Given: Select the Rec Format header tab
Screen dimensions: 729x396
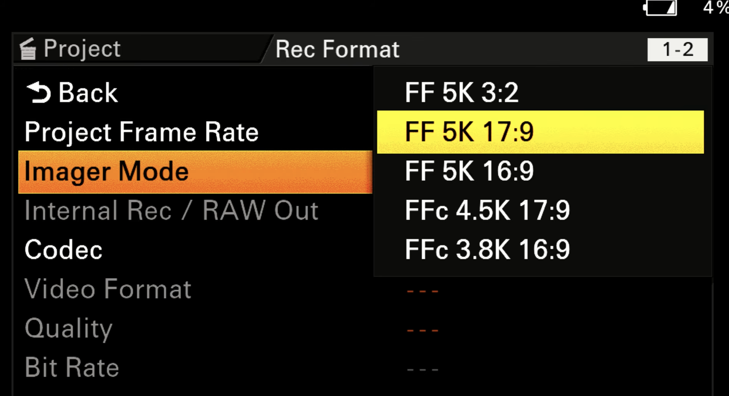Looking at the screenshot, I should (x=337, y=50).
